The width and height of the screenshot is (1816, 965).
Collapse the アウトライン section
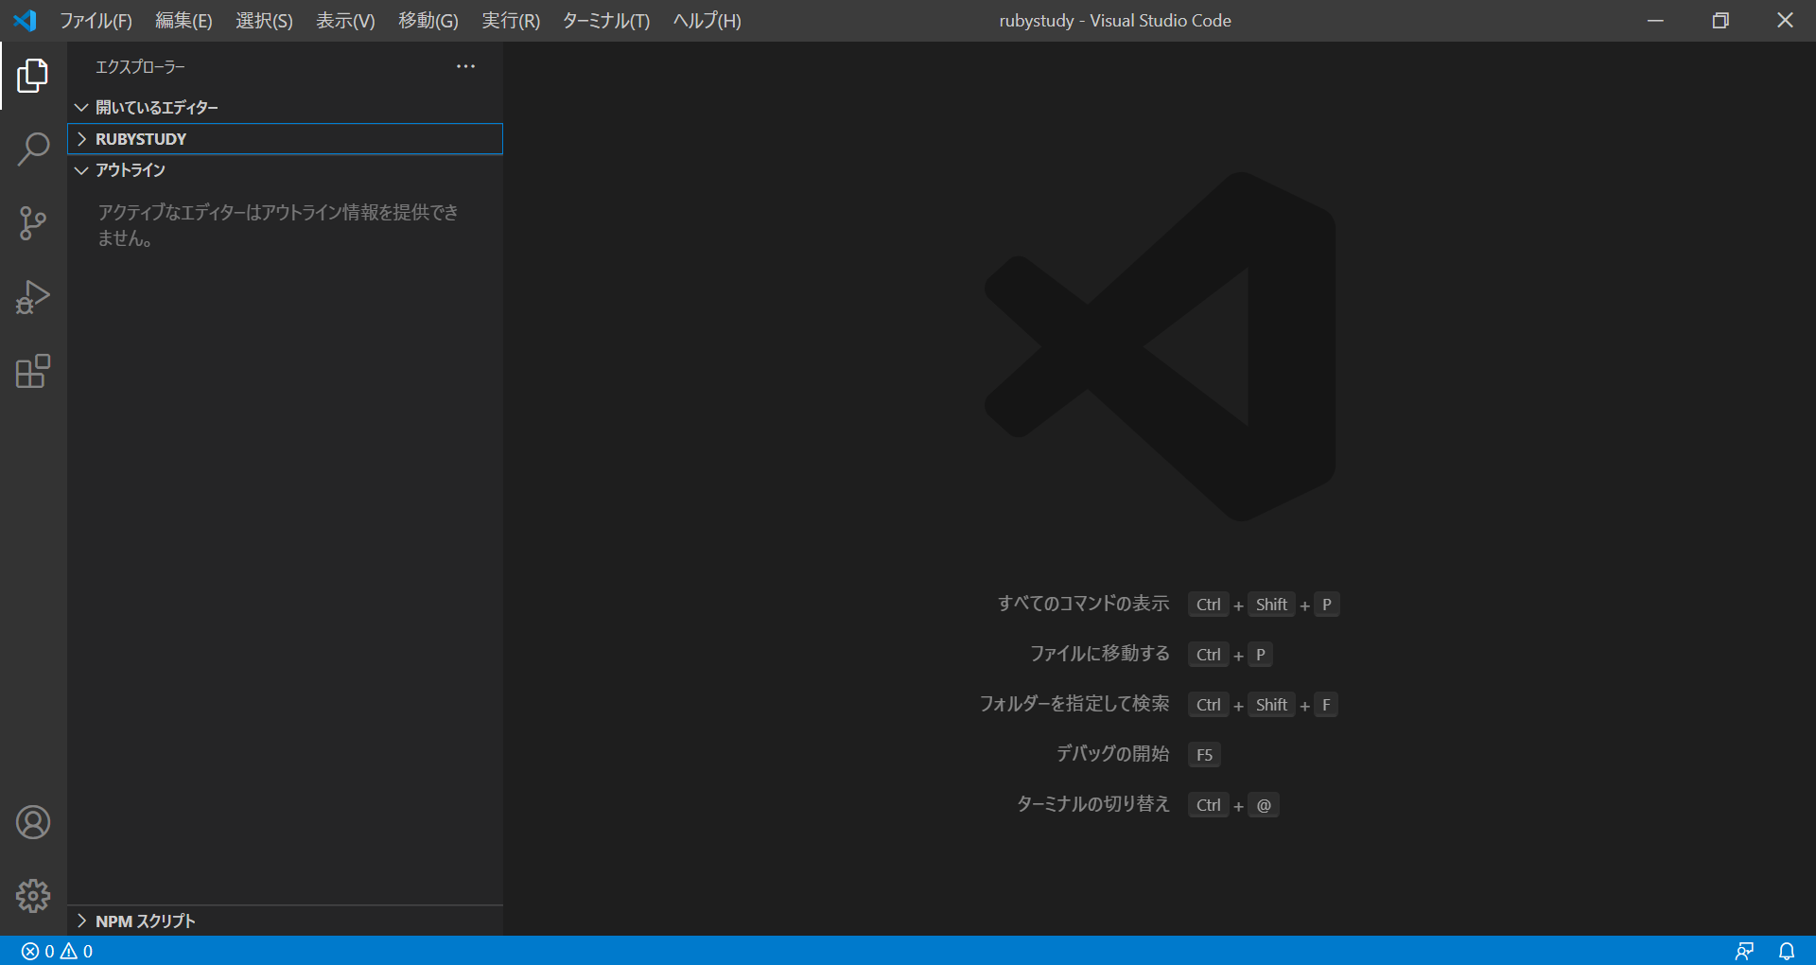point(285,170)
